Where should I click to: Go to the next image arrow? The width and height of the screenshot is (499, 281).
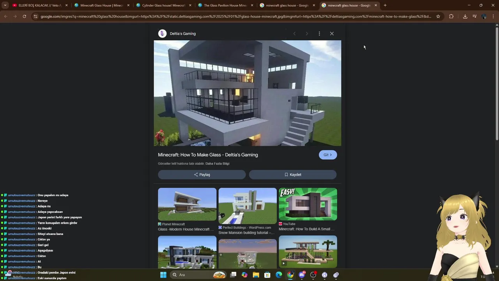point(307,34)
